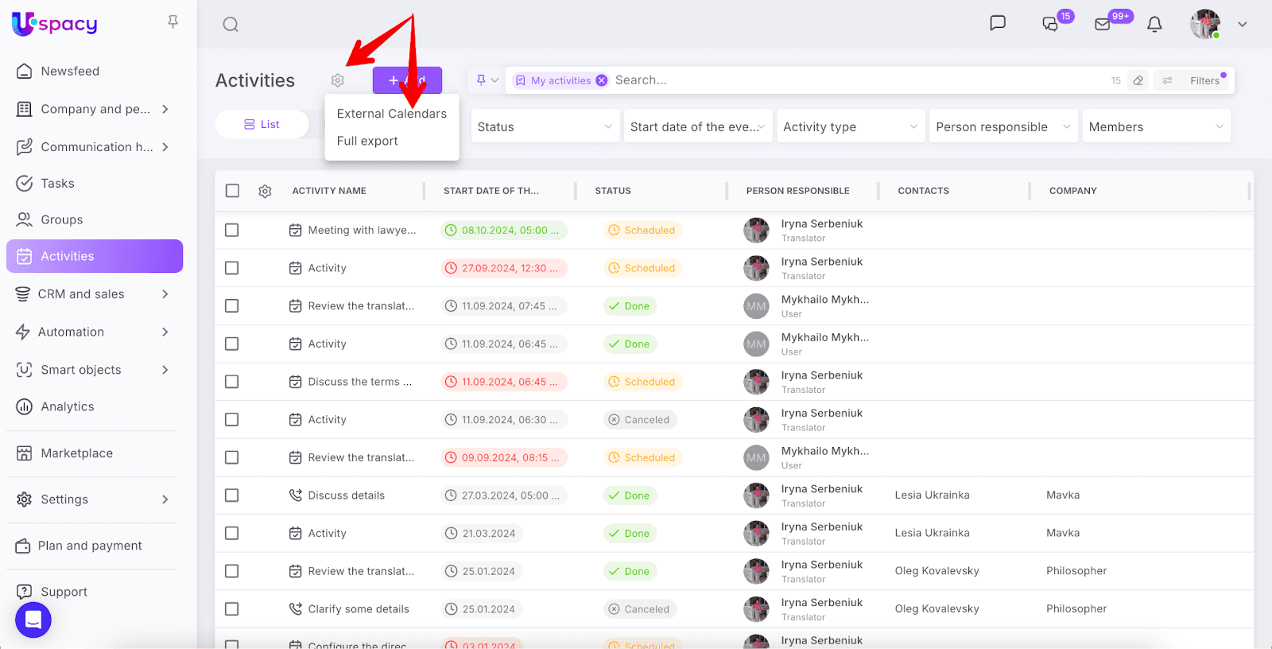Viewport: 1272px width, 649px height.
Task: Choose Full export menu option
Action: (367, 141)
